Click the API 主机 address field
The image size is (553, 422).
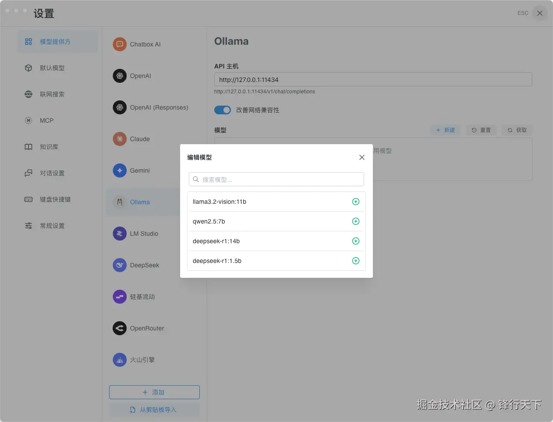[373, 79]
